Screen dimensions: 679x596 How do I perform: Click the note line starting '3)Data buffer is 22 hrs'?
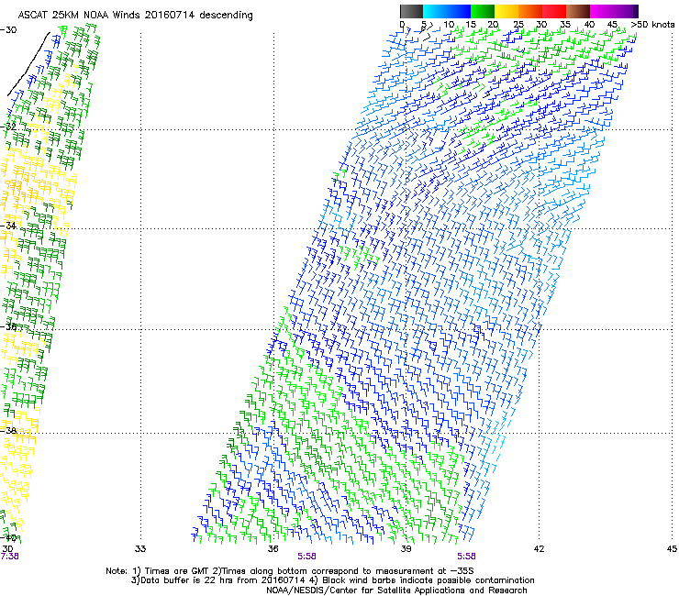point(332,580)
